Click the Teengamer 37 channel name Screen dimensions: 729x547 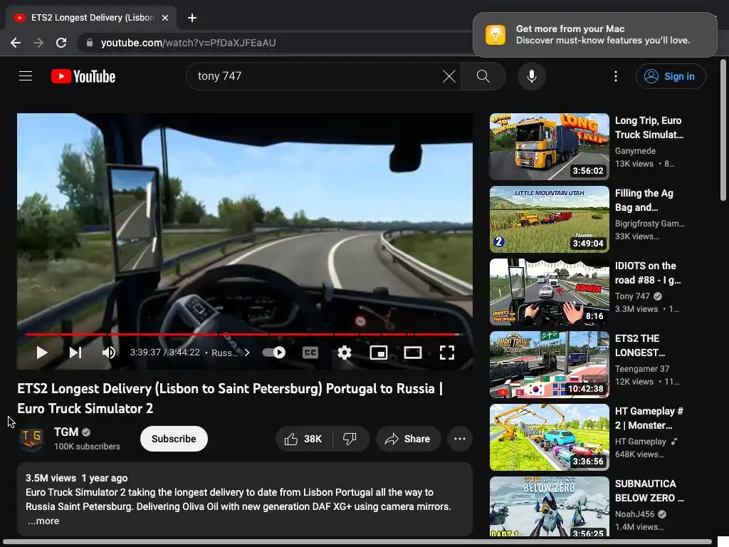tap(642, 368)
